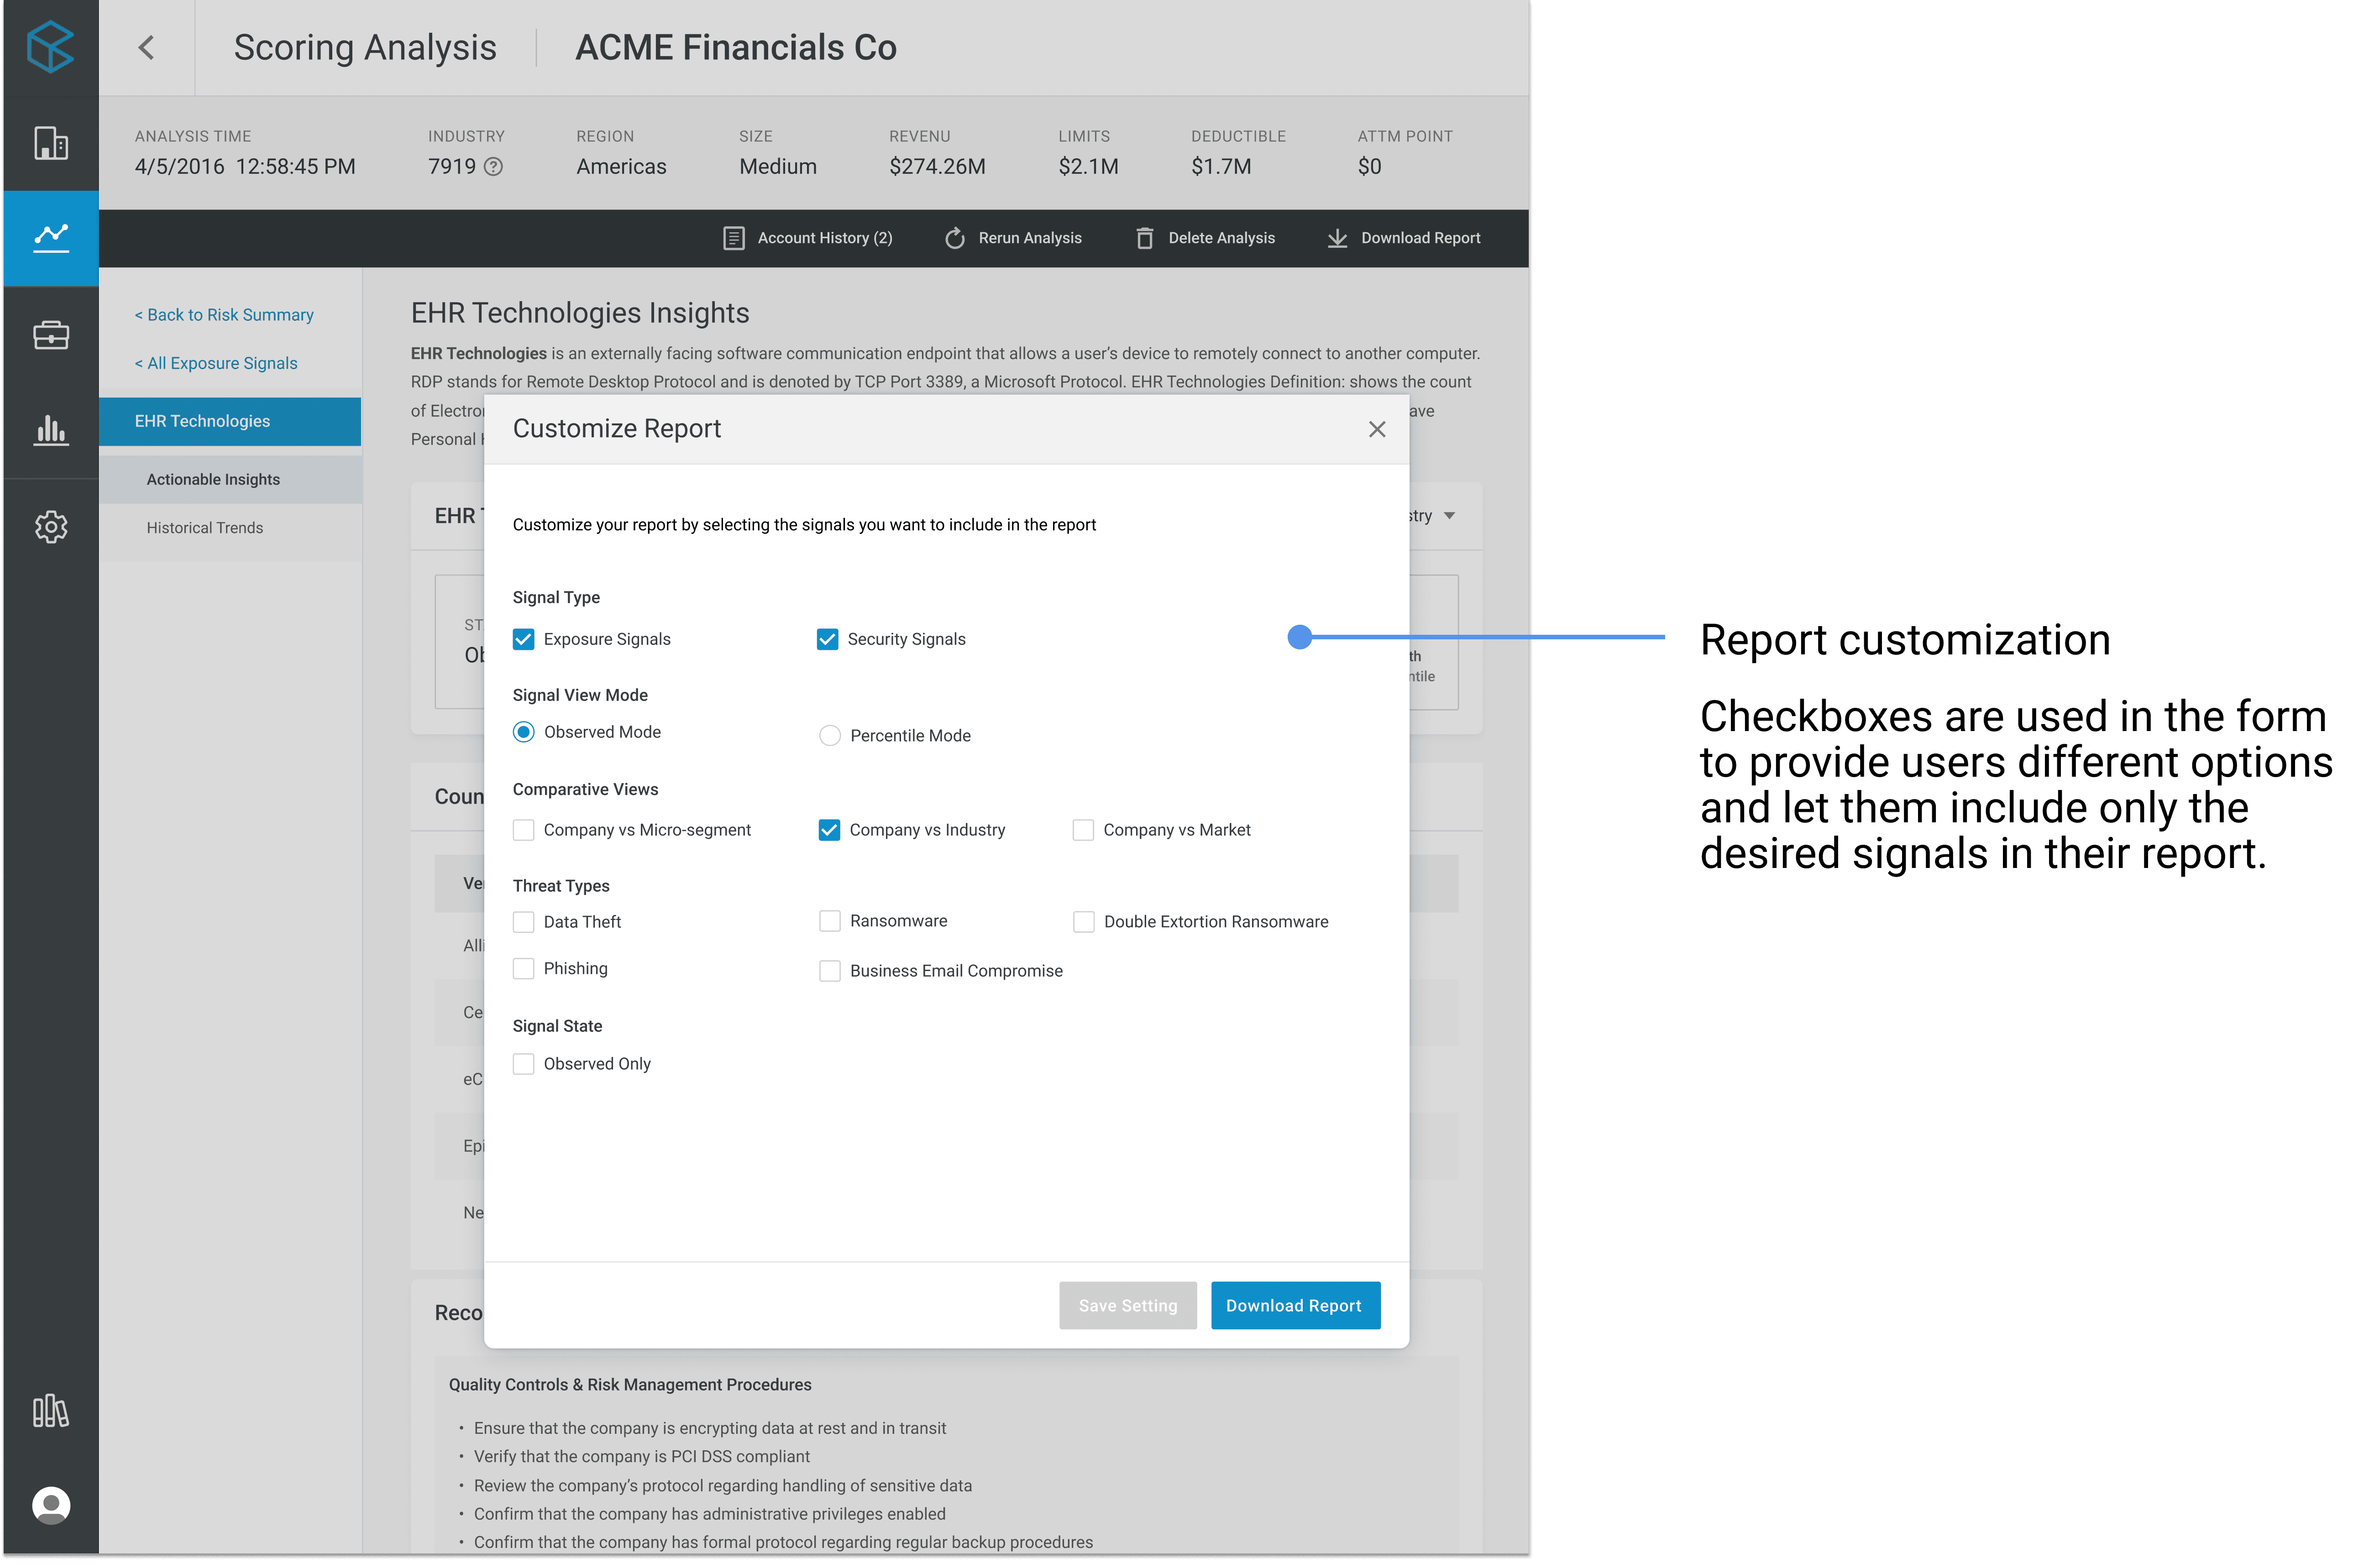Click Quality Controls & Risk Management Procedures heading
The width and height of the screenshot is (2369, 1568).
630,1385
